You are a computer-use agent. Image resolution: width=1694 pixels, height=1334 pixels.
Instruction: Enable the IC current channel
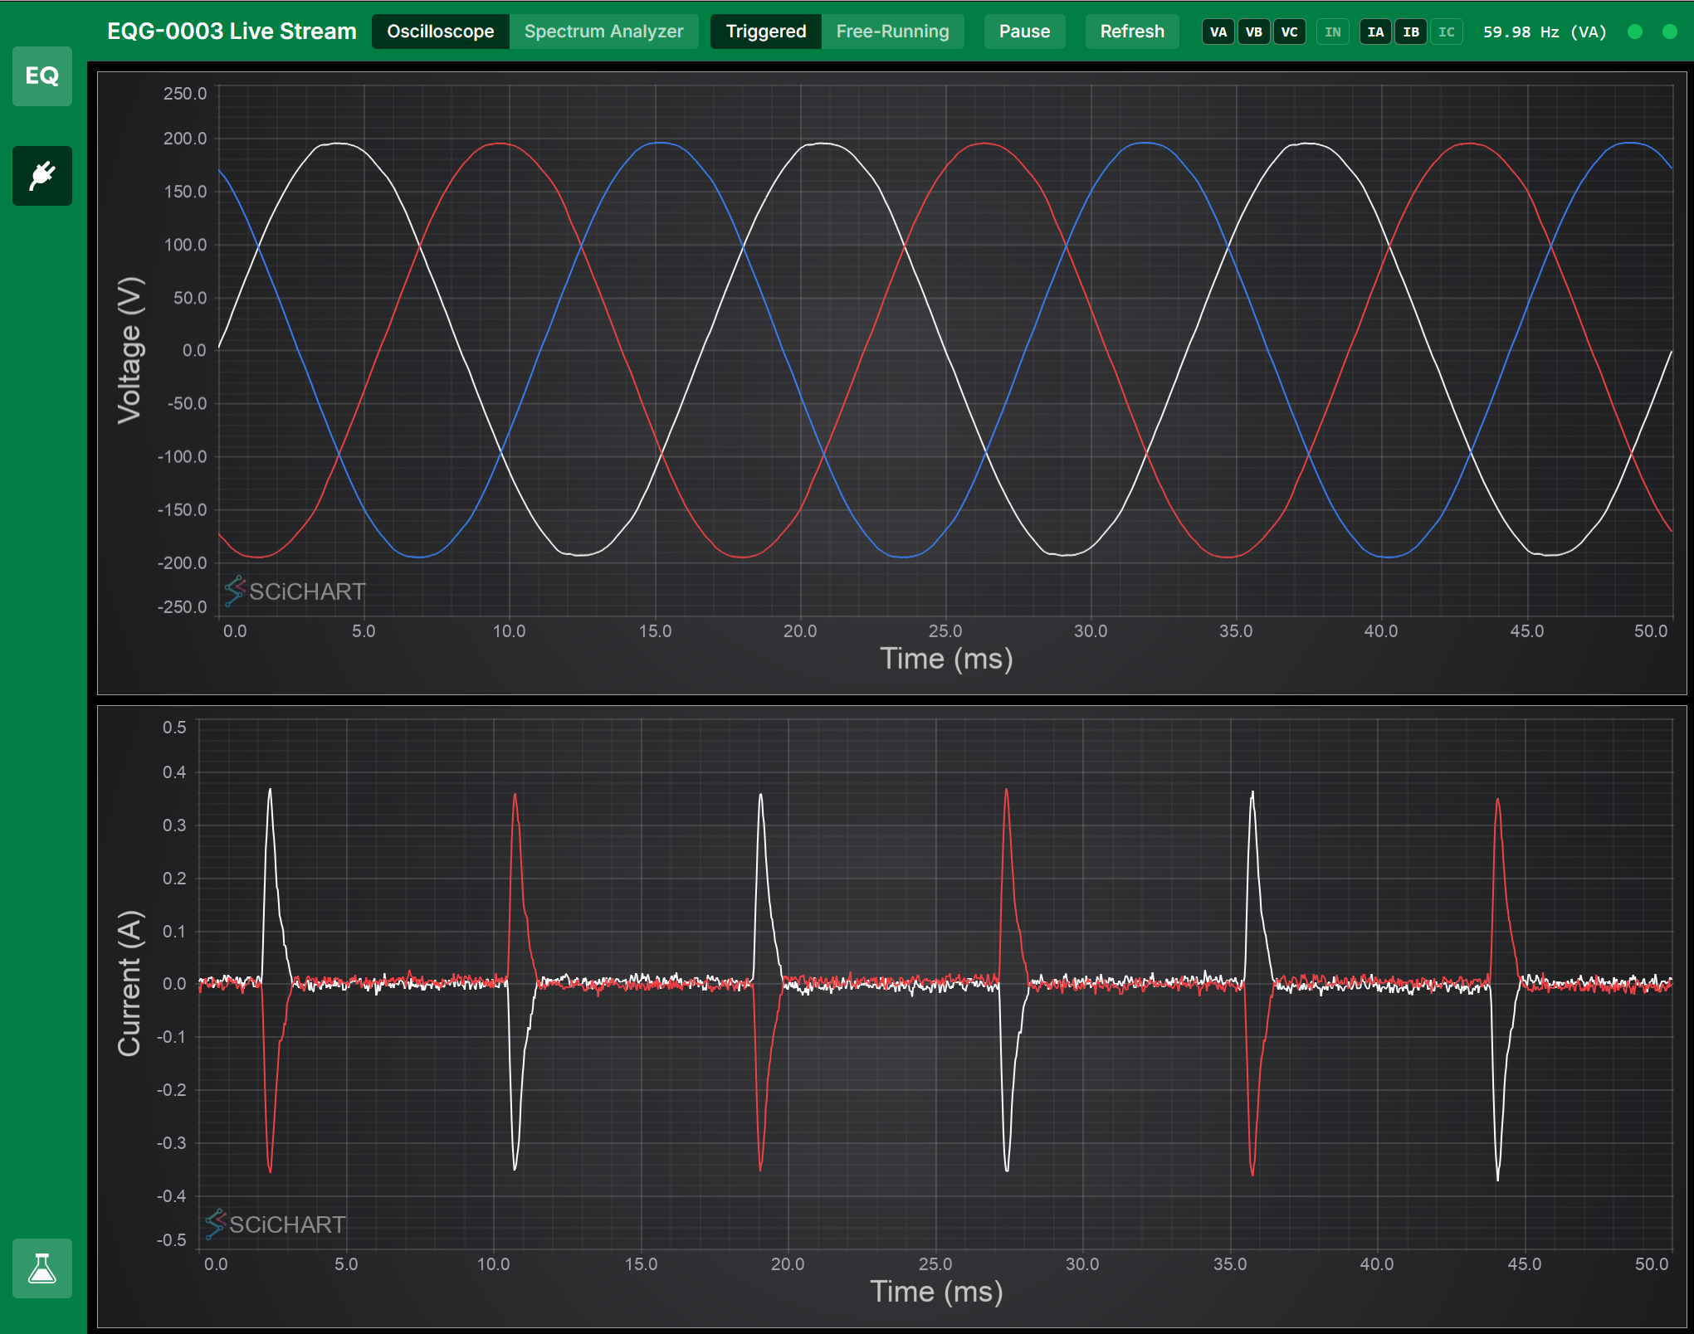(1447, 32)
